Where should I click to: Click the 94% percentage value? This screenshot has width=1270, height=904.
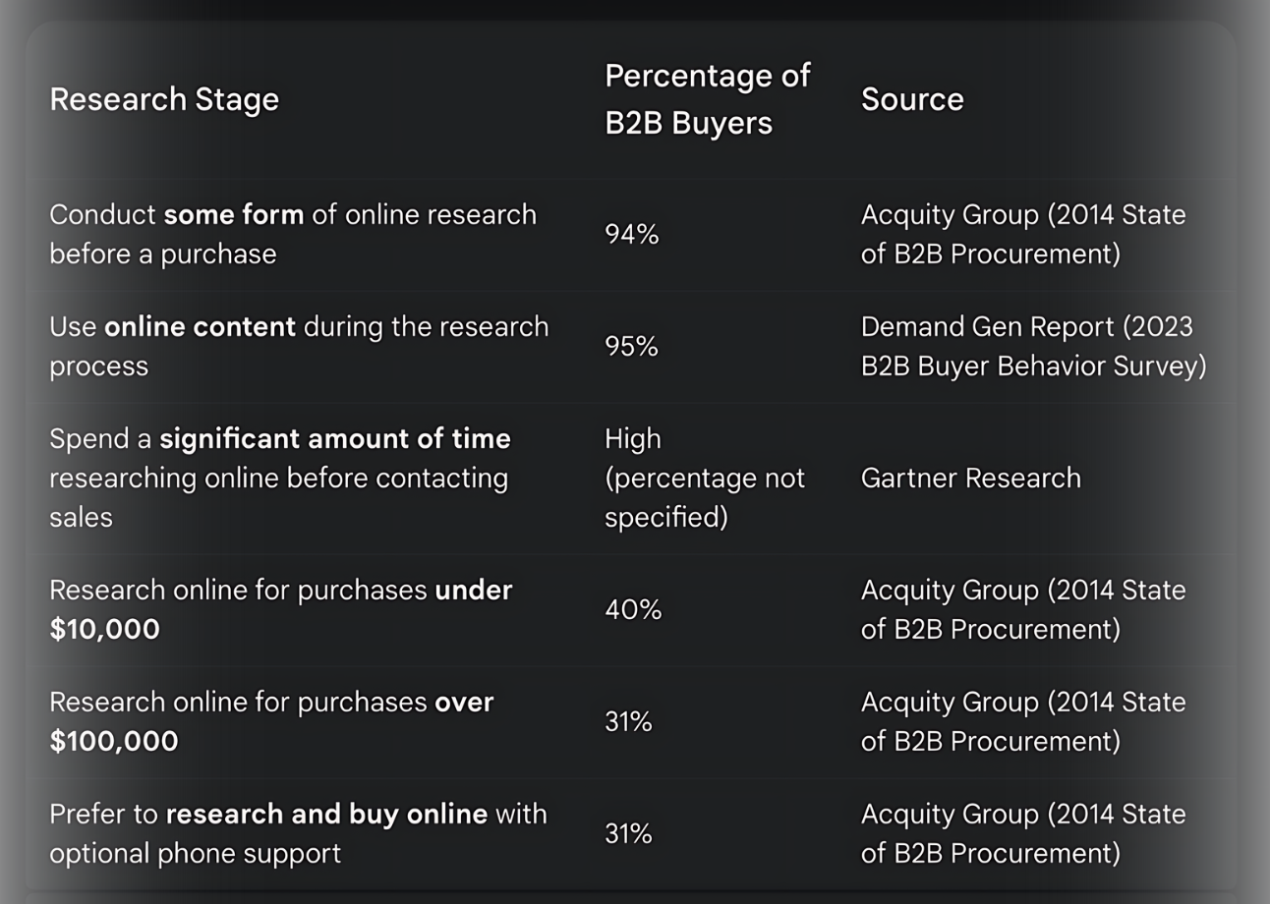(x=631, y=234)
